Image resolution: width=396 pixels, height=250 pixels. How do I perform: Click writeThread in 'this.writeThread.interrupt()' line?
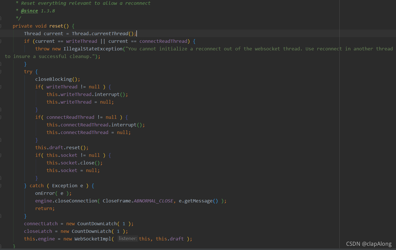click(x=76, y=94)
